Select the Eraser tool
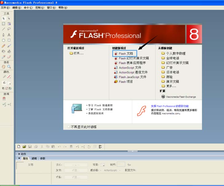The image size is (224, 186). click(9, 57)
